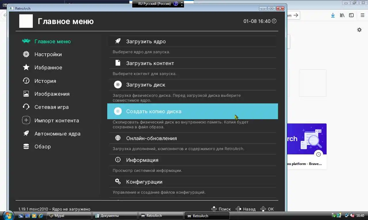Switch to first RetroArch taskbar button
The width and height of the screenshot is (368, 220).
click(x=161, y=216)
